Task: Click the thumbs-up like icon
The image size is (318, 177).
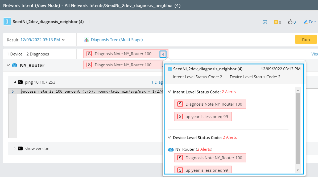Action: (x=290, y=22)
